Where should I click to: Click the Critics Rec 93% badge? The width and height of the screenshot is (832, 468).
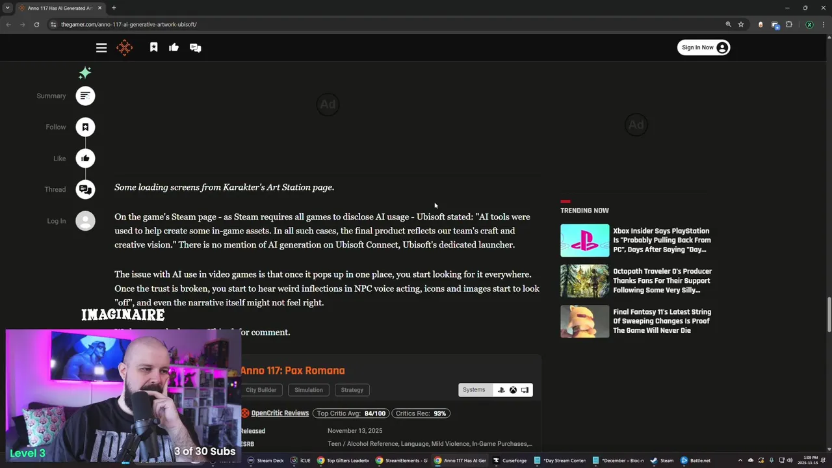421,413
